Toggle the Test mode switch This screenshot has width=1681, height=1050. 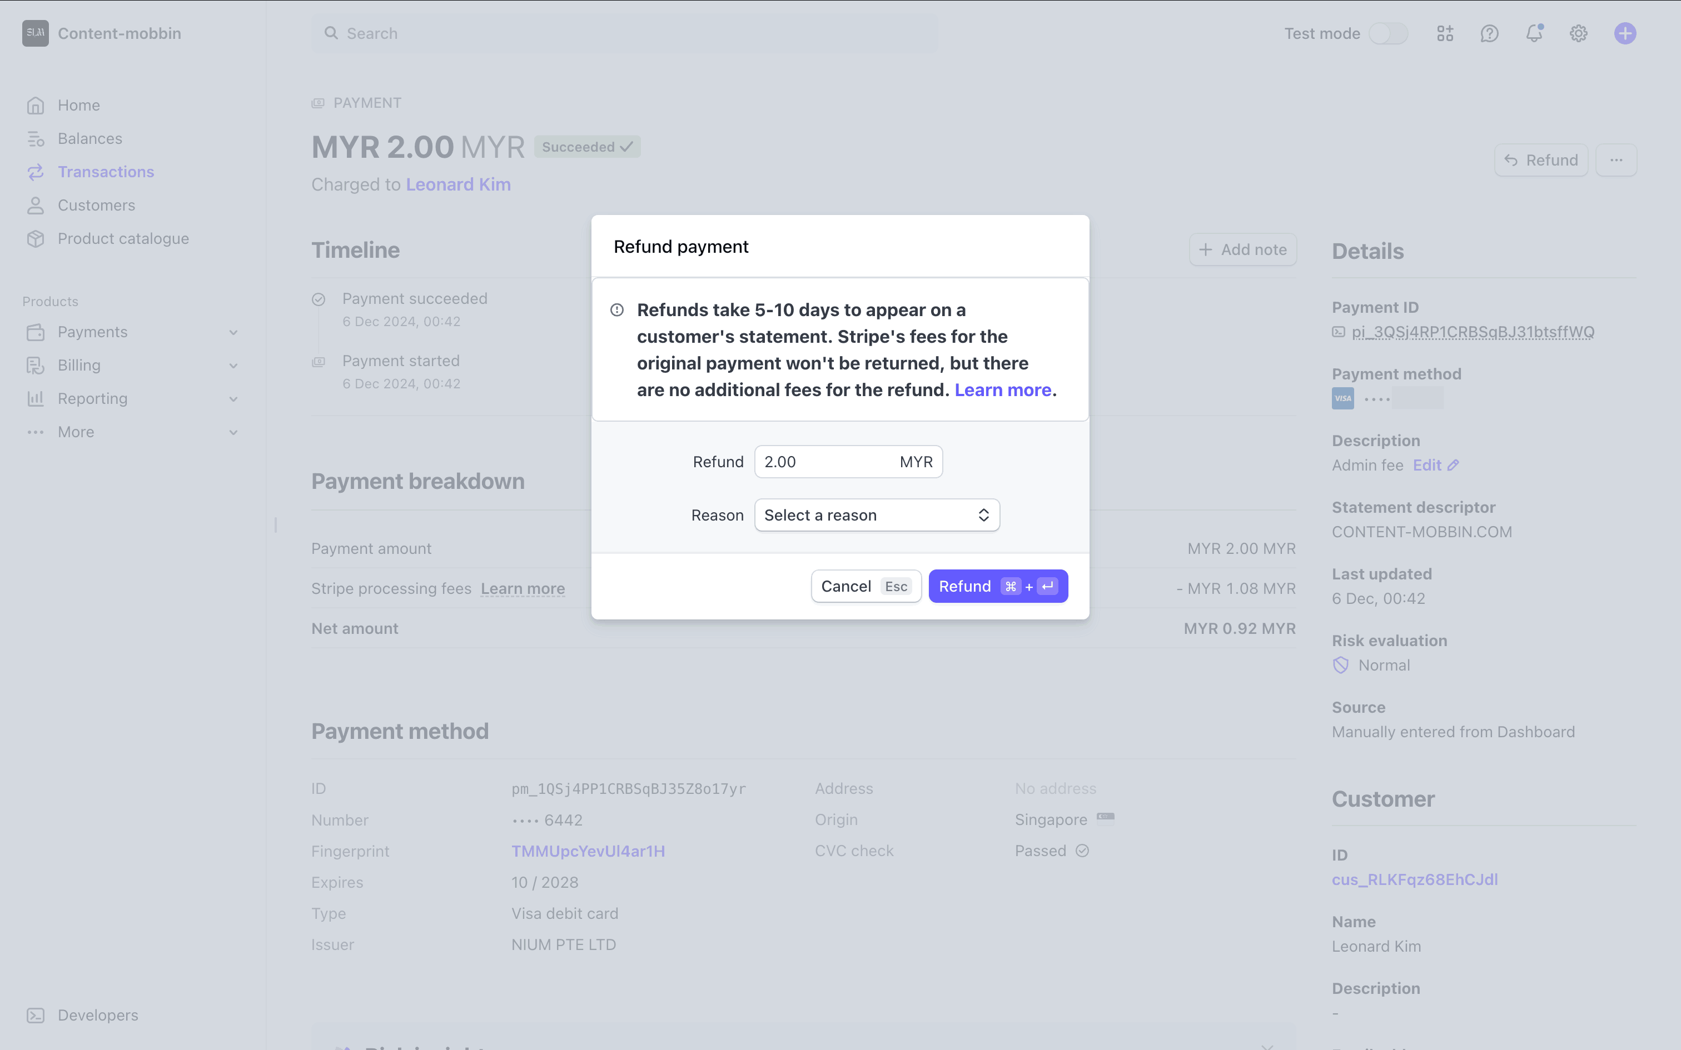pos(1388,33)
